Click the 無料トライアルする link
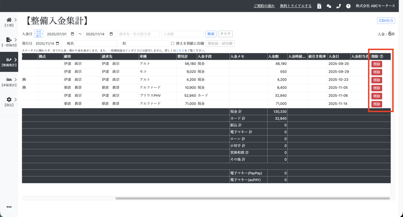Screen dimensions: 403x217 click(x=296, y=6)
